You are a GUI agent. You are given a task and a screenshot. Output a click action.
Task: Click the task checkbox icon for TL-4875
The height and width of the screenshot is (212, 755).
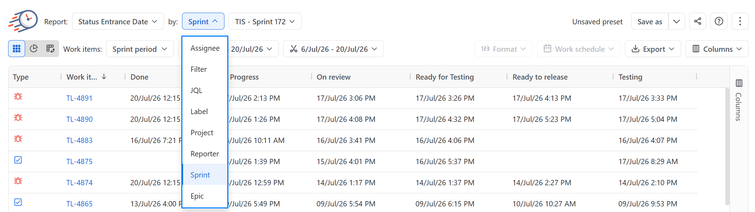(18, 160)
